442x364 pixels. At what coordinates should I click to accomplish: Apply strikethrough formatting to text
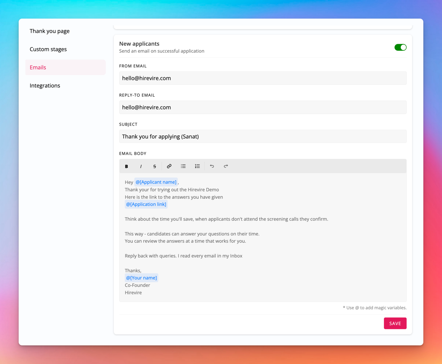click(155, 166)
